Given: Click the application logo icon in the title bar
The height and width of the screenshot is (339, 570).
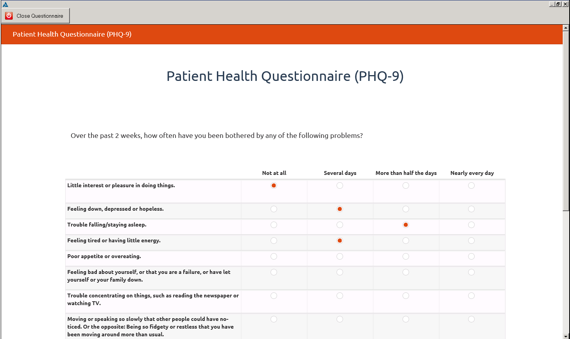Looking at the screenshot, I should [5, 4].
